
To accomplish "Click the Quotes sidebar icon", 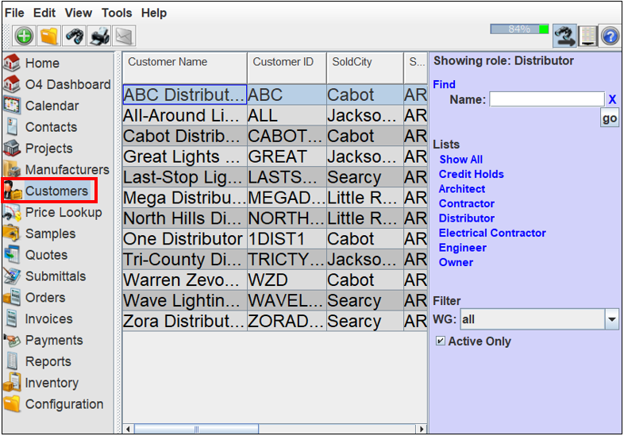I will tap(12, 255).
